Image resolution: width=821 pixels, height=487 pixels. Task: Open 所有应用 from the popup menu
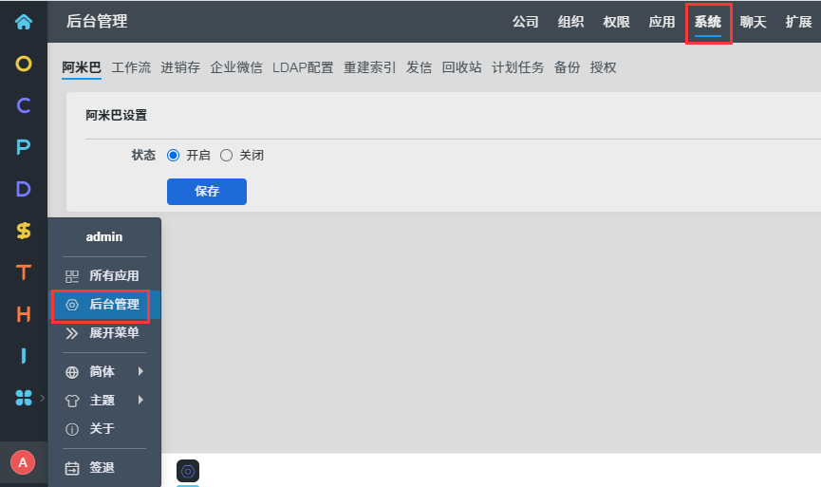click(104, 276)
